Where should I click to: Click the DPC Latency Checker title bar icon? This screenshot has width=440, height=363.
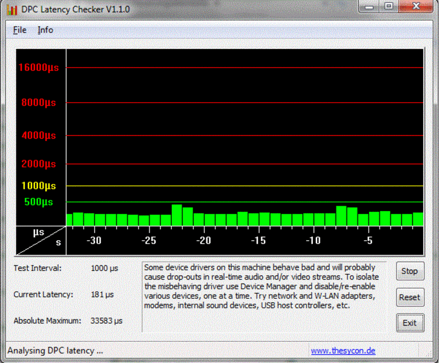[x=12, y=10]
